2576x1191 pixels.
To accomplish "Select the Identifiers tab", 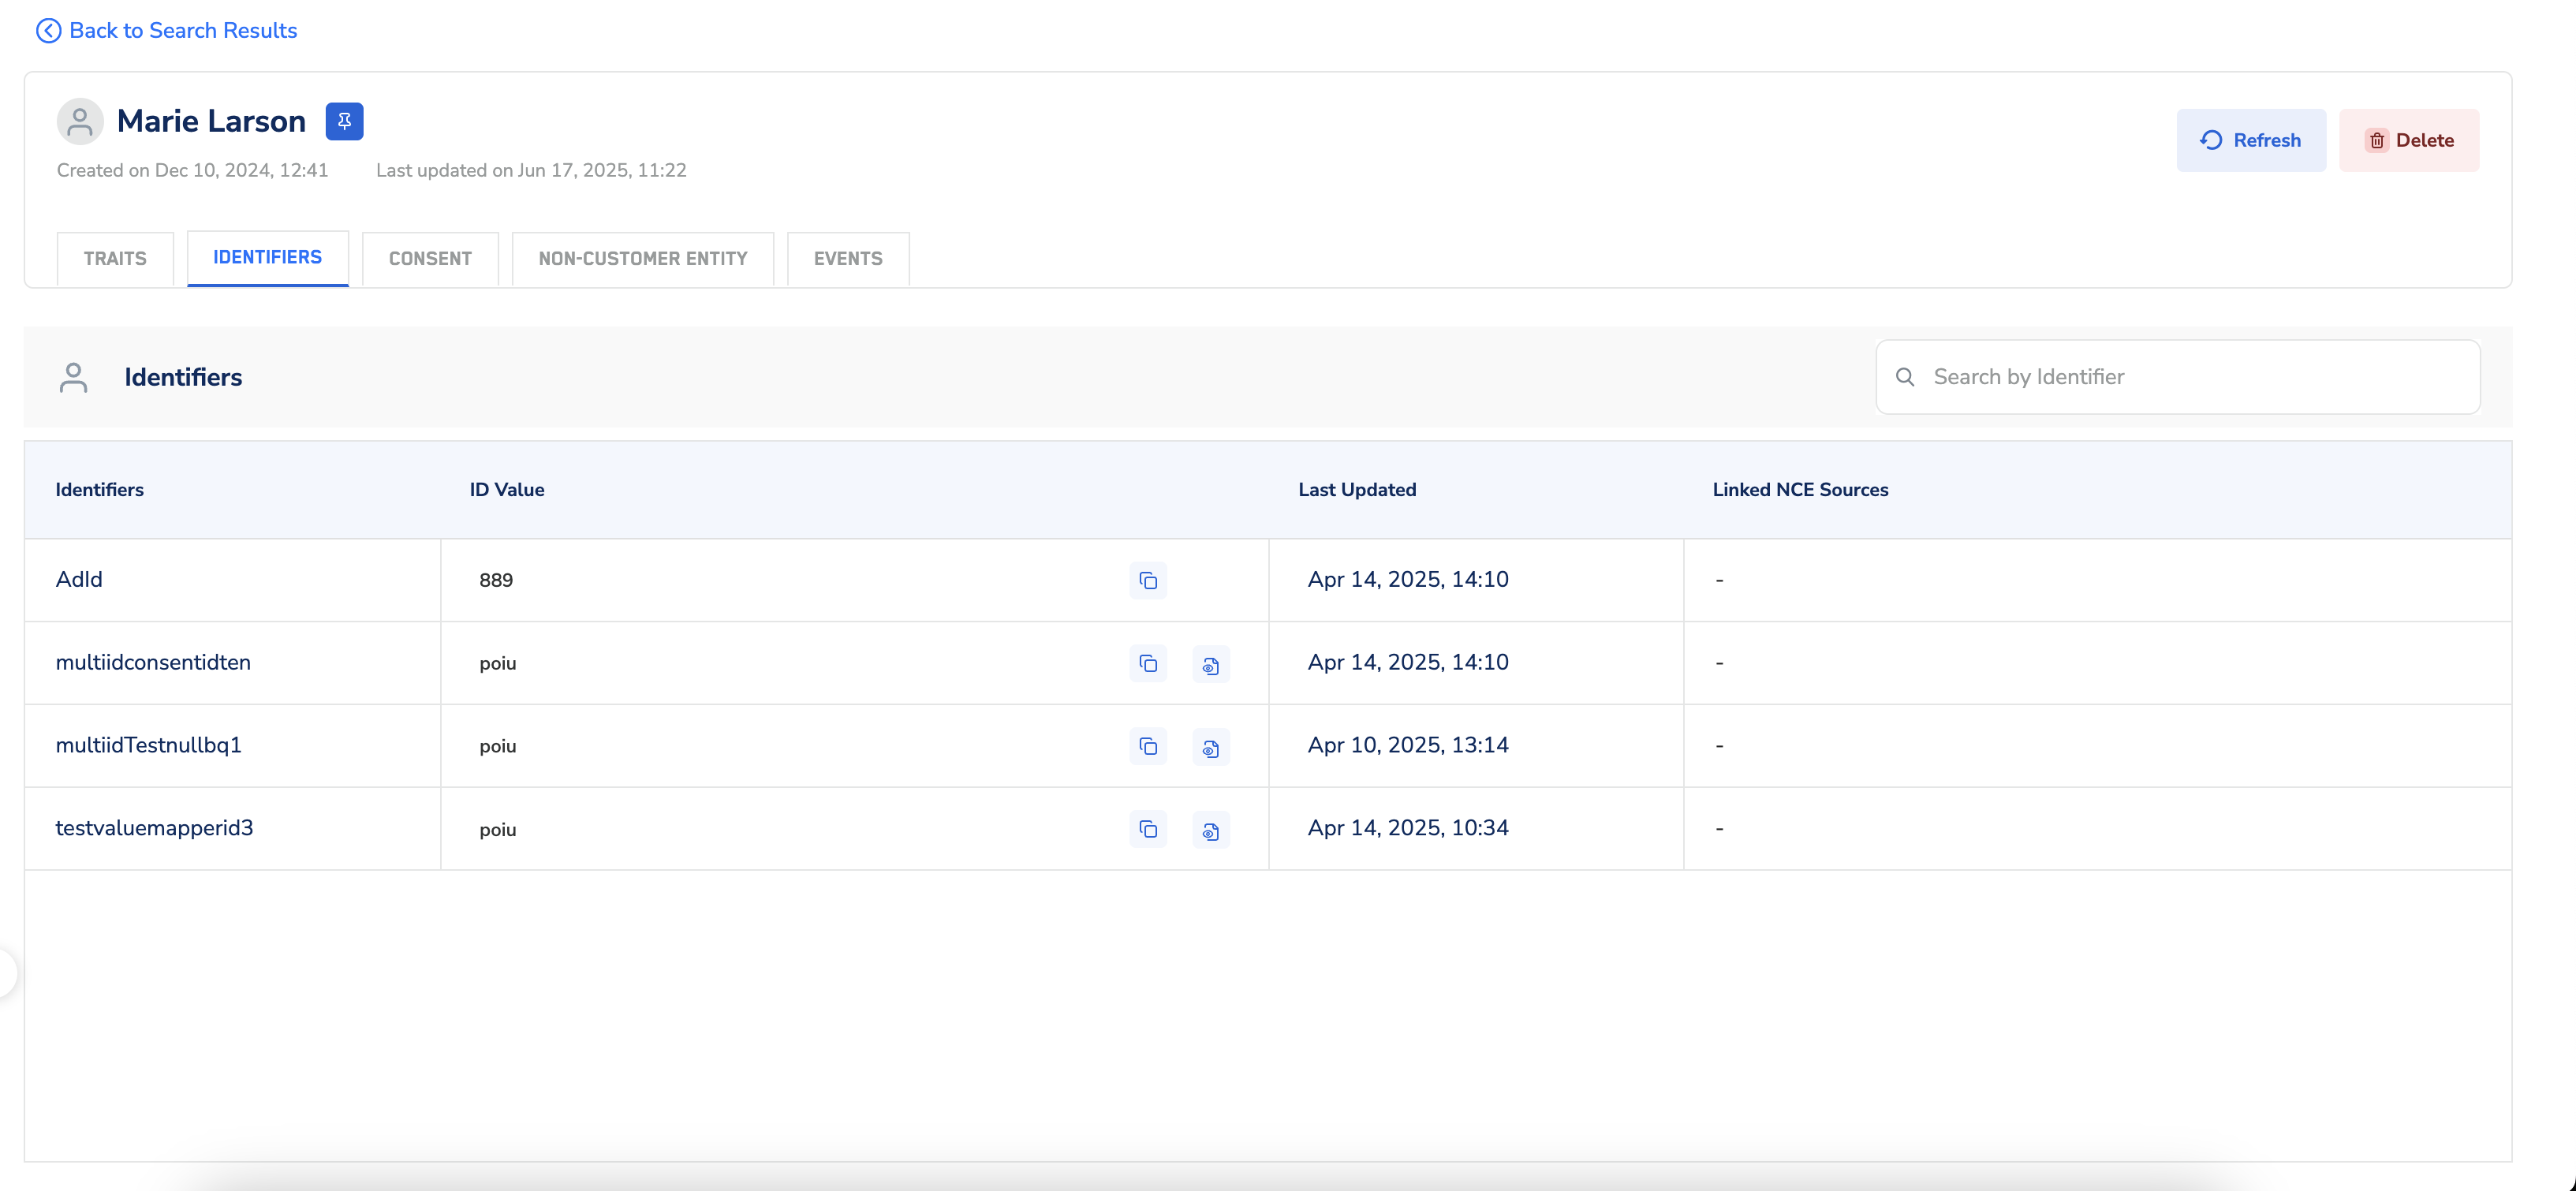I will [267, 258].
